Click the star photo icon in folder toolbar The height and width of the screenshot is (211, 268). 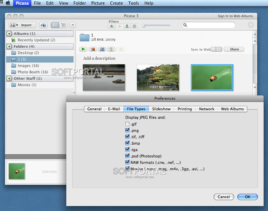(121, 49)
